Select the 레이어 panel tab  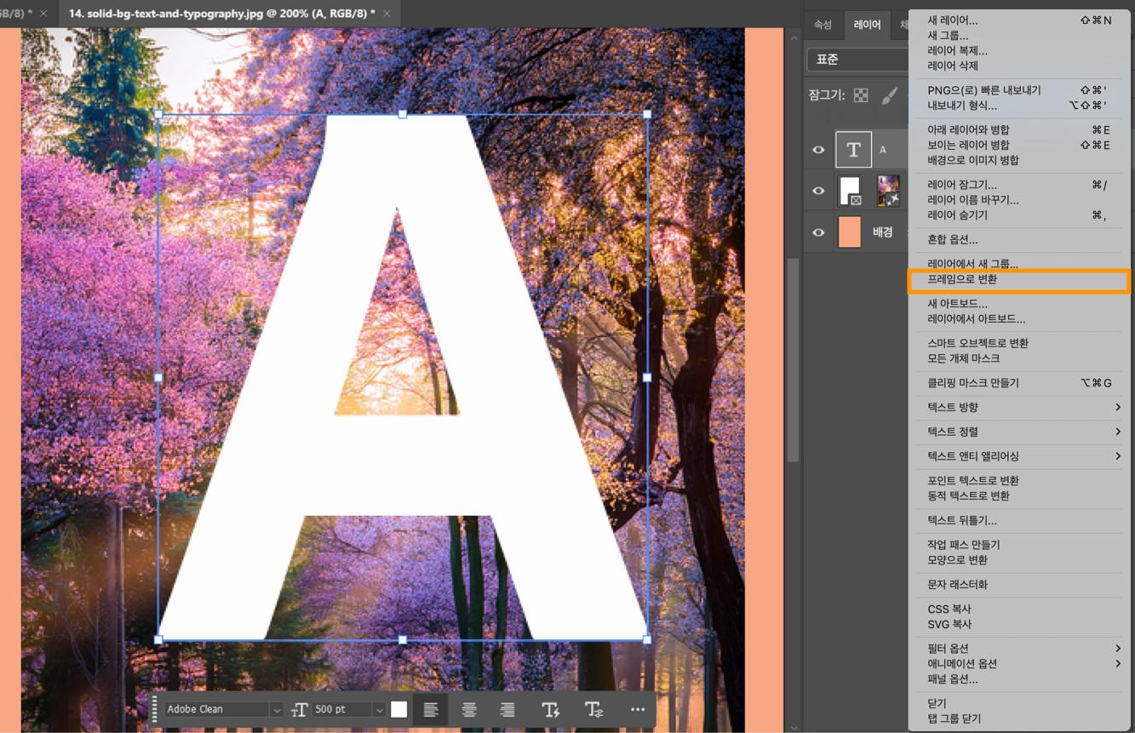(x=867, y=25)
